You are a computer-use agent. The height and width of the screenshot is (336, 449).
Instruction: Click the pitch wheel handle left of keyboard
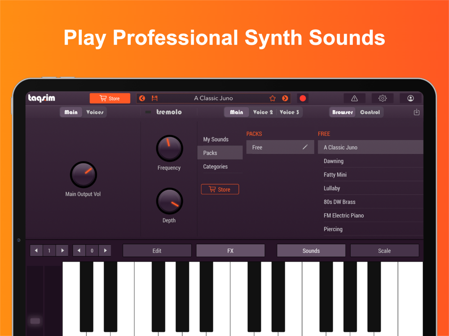pyautogui.click(x=35, y=321)
